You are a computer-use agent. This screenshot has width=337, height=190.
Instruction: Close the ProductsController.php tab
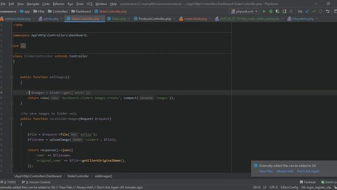(174, 19)
